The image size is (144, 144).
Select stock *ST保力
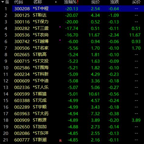click(41, 22)
